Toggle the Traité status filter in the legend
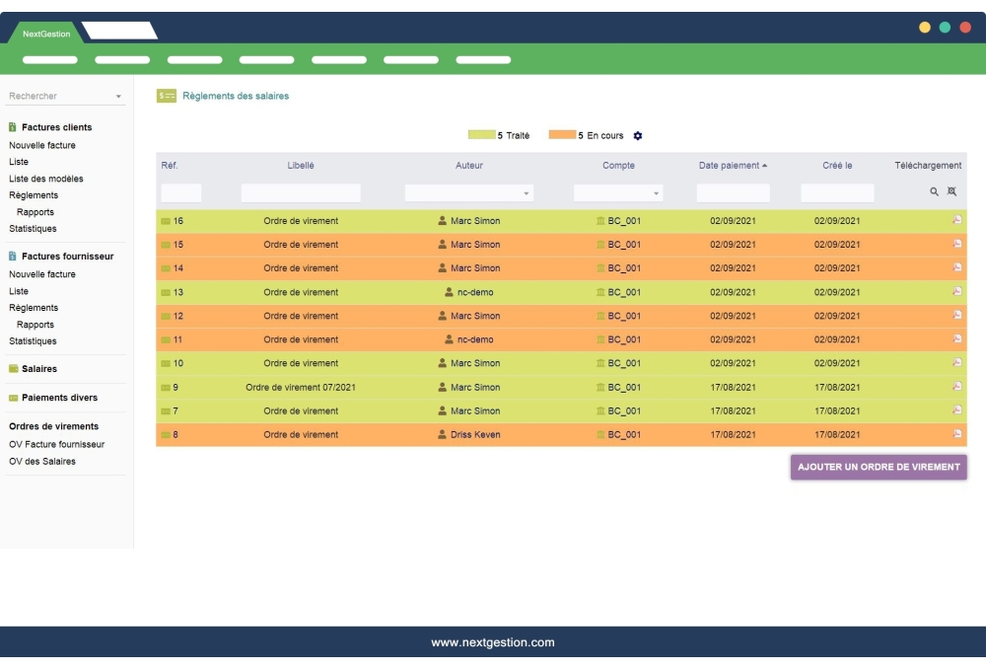 coord(498,135)
